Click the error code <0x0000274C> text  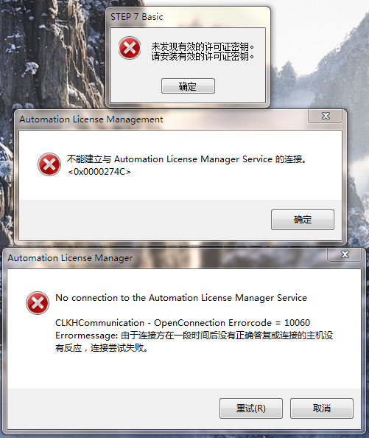(x=99, y=172)
